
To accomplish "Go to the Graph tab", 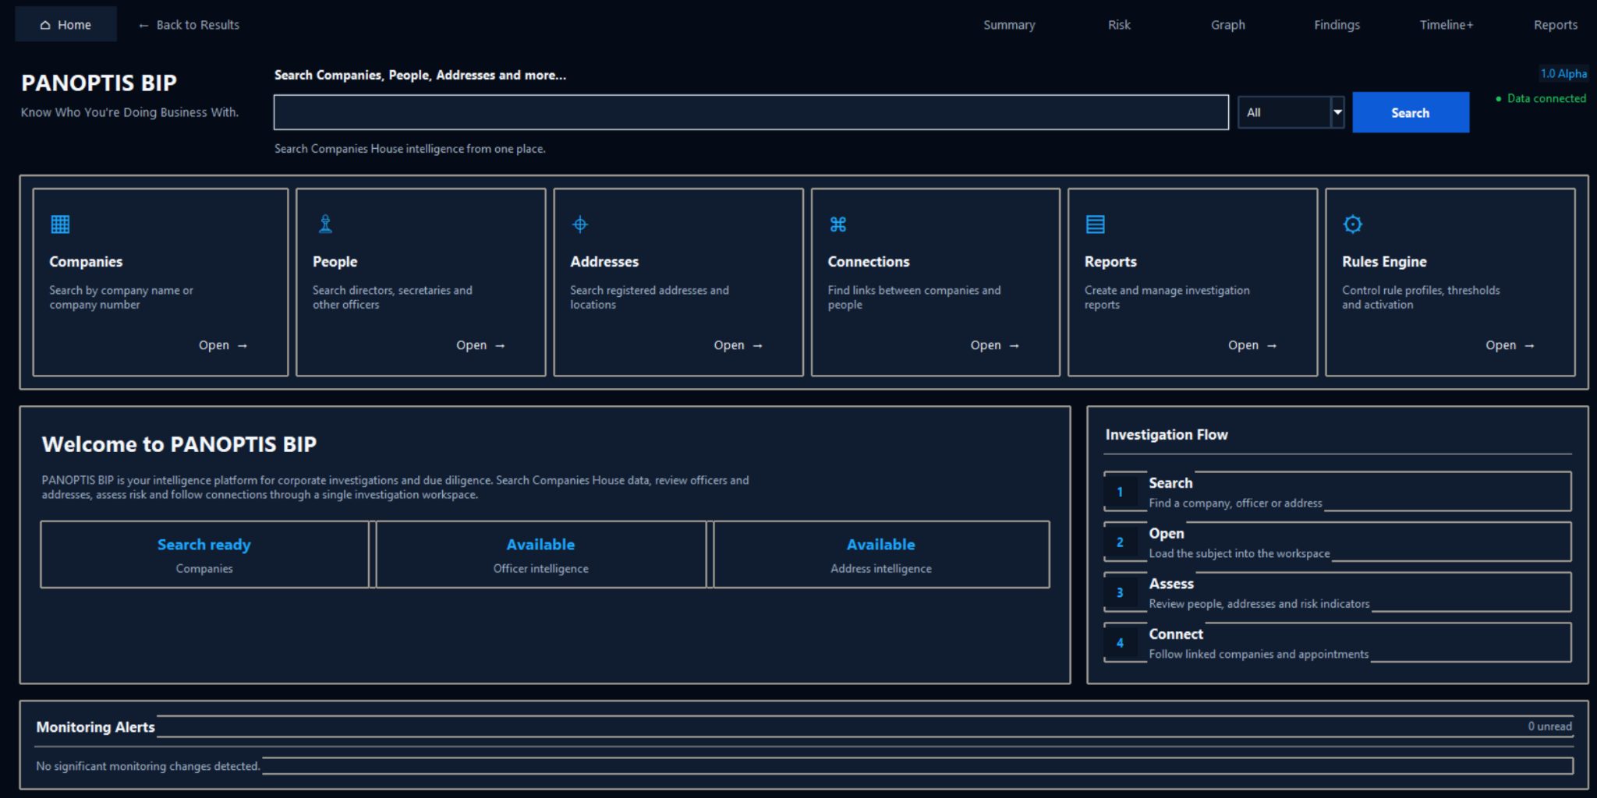I will 1228,25.
